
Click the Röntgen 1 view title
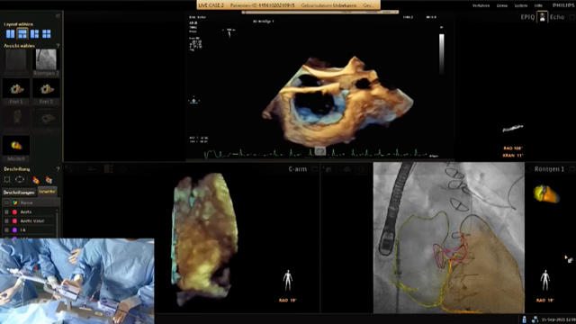tap(549, 169)
